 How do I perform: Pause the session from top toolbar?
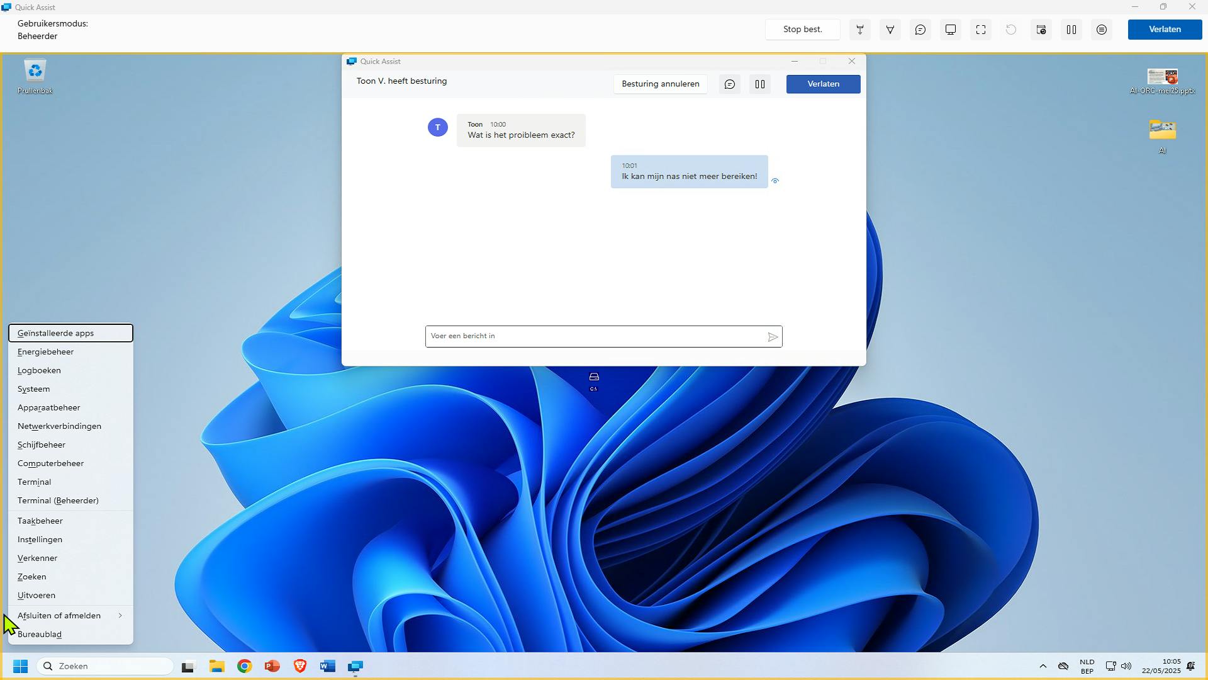tap(1071, 30)
